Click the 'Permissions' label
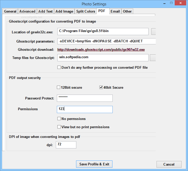Viewport: 188px width, 171px height. 28,109
